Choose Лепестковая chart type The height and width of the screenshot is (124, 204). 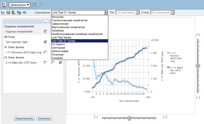(79, 51)
